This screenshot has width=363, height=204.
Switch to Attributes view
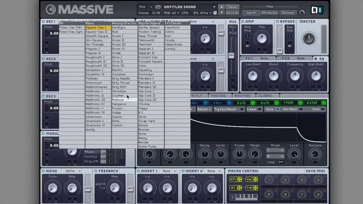coord(269,13)
